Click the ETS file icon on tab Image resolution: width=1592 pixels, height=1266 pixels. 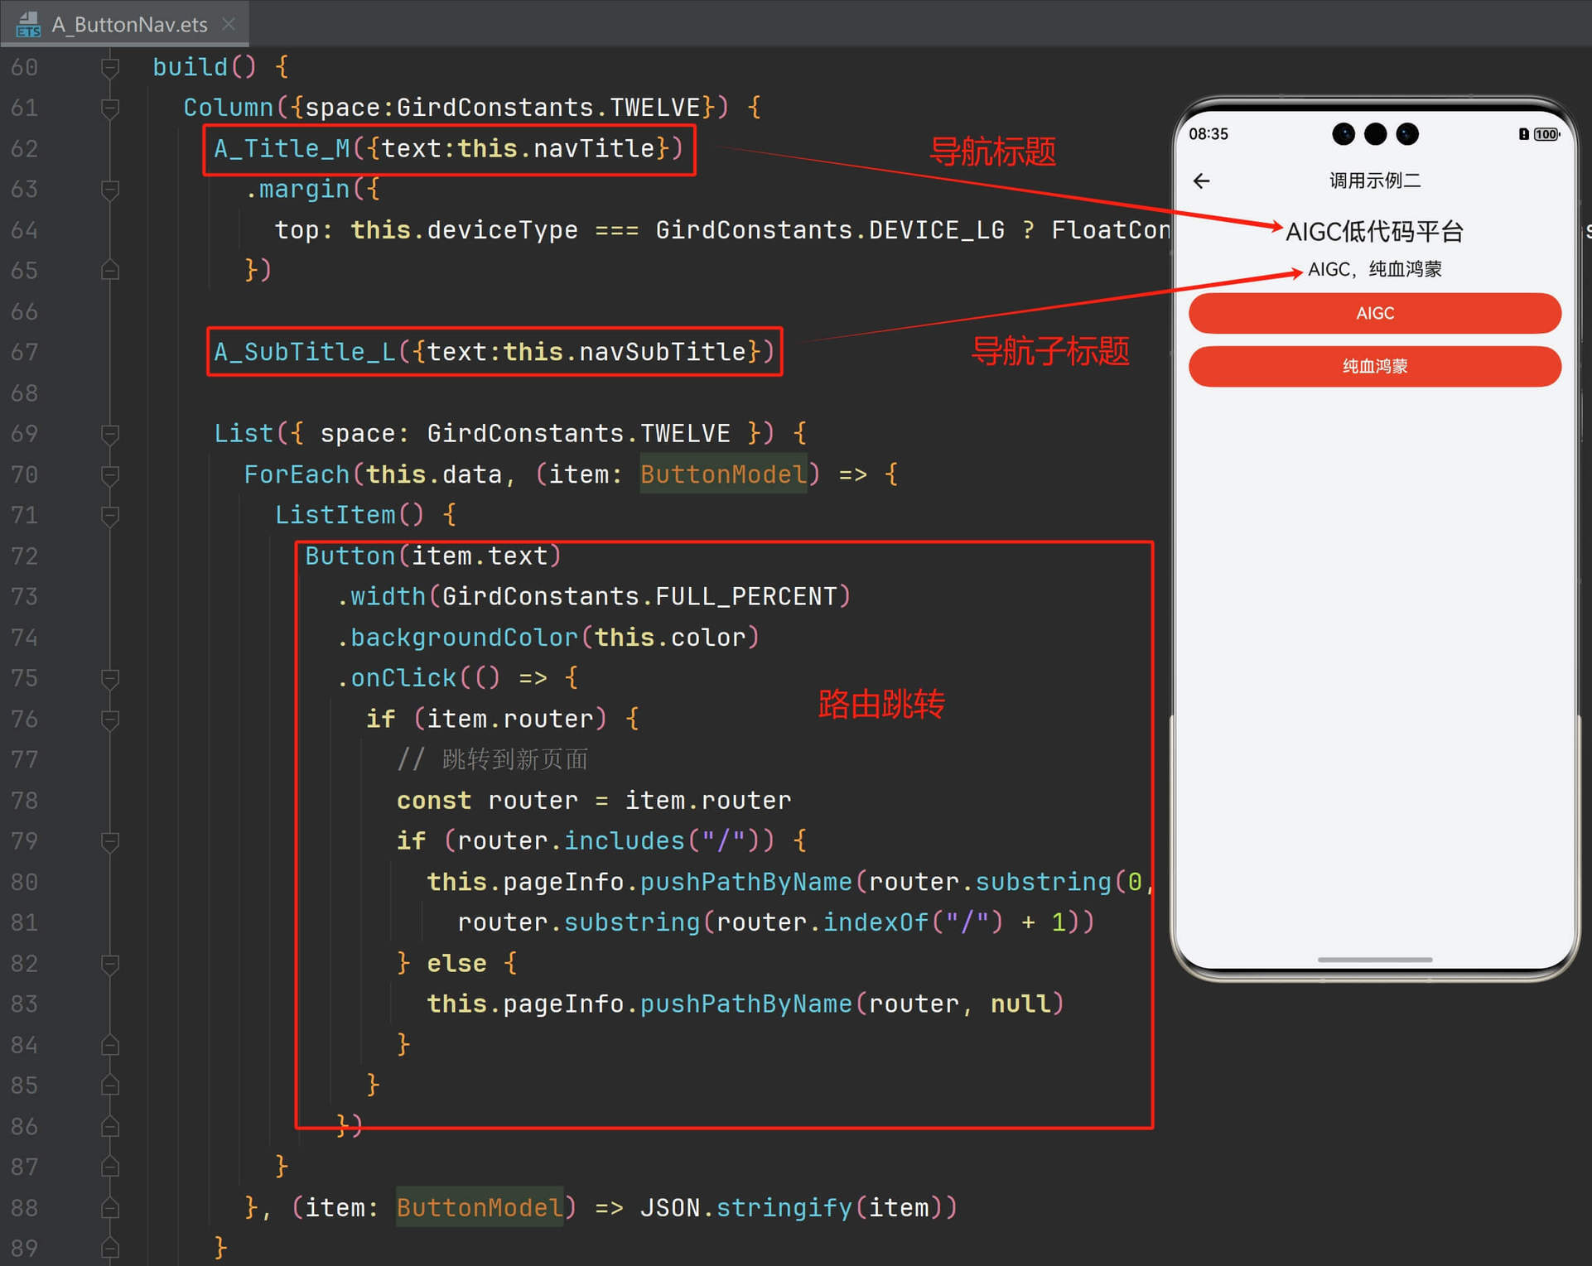pyautogui.click(x=27, y=23)
